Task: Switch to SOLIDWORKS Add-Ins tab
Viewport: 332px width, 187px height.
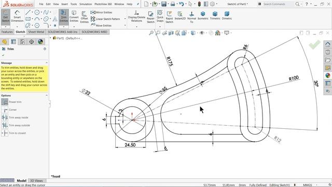Action: pos(62,32)
